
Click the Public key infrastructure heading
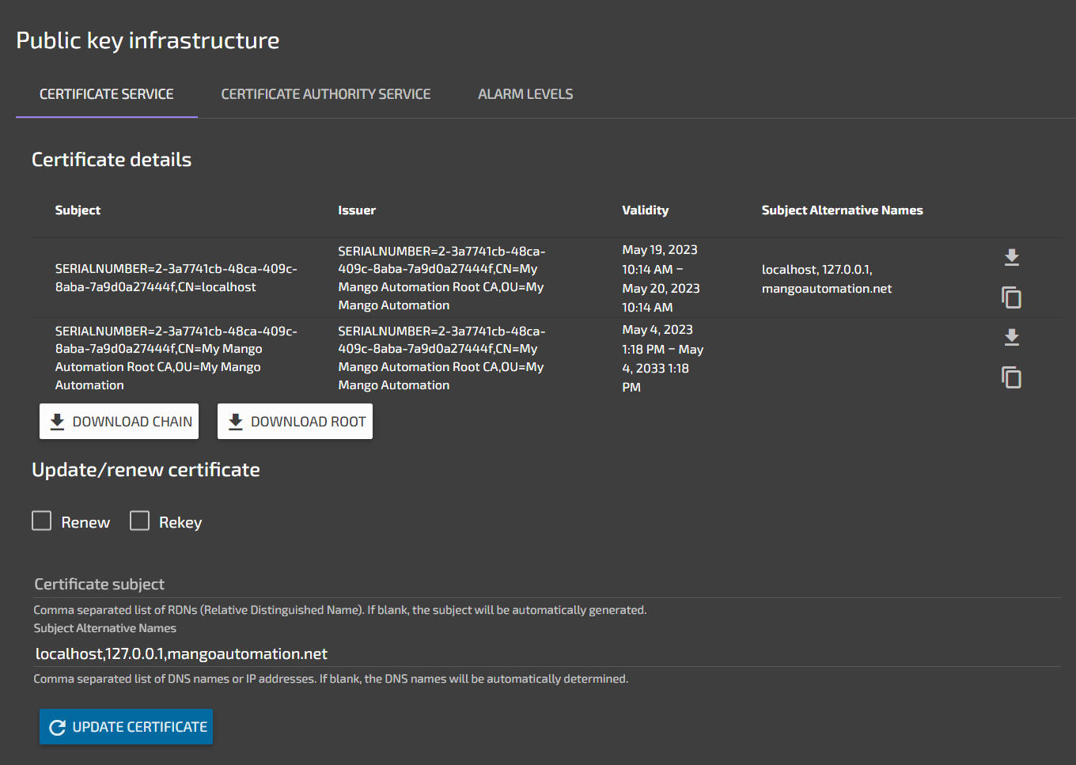[x=148, y=40]
